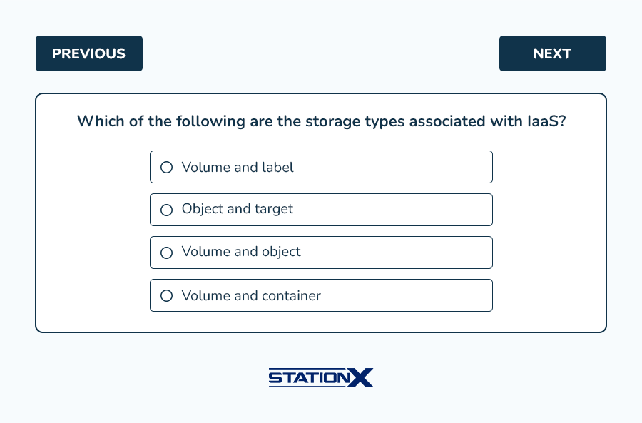
Task: Click the PREVIOUS button
Action: pos(89,53)
